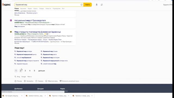The width and height of the screenshot is (174, 98).
Task: Select suggestion омский мед боровский
Action: (24, 57)
